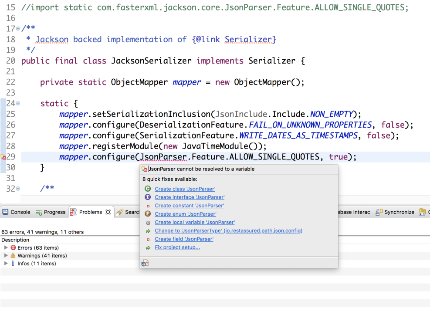Click the gray local variable icon
Screen dimensions: 430x315
pos(148,223)
